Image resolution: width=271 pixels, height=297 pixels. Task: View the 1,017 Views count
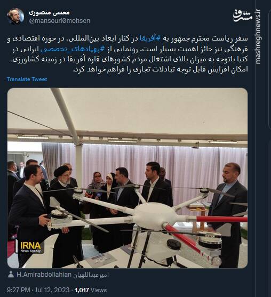(x=91, y=290)
